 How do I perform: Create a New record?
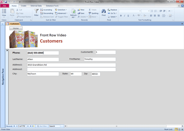point(81,10)
